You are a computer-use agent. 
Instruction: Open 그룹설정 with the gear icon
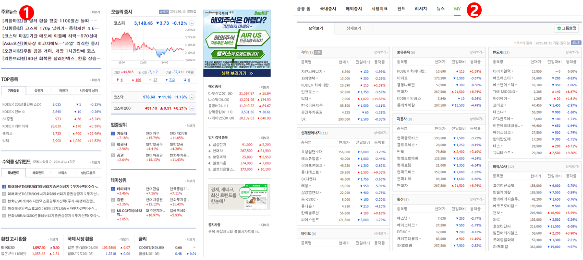567,28
